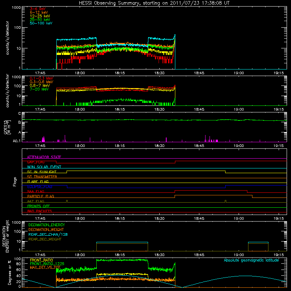291x291 pixels.
Task: Select the SC_TRANSMITTER flag label
Action: 42,176
